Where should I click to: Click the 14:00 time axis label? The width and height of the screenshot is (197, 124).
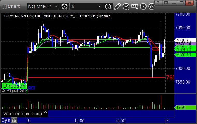(120, 121)
